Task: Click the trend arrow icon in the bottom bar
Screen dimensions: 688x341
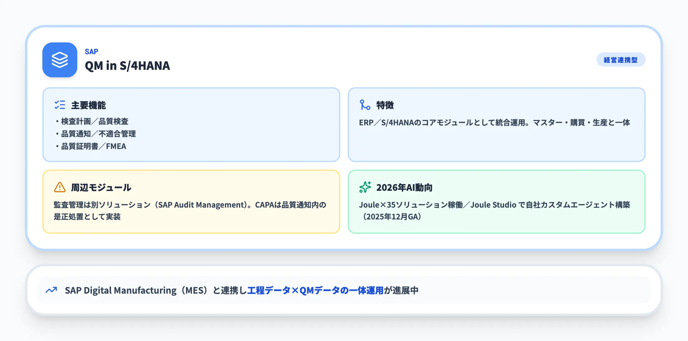Action: 51,290
